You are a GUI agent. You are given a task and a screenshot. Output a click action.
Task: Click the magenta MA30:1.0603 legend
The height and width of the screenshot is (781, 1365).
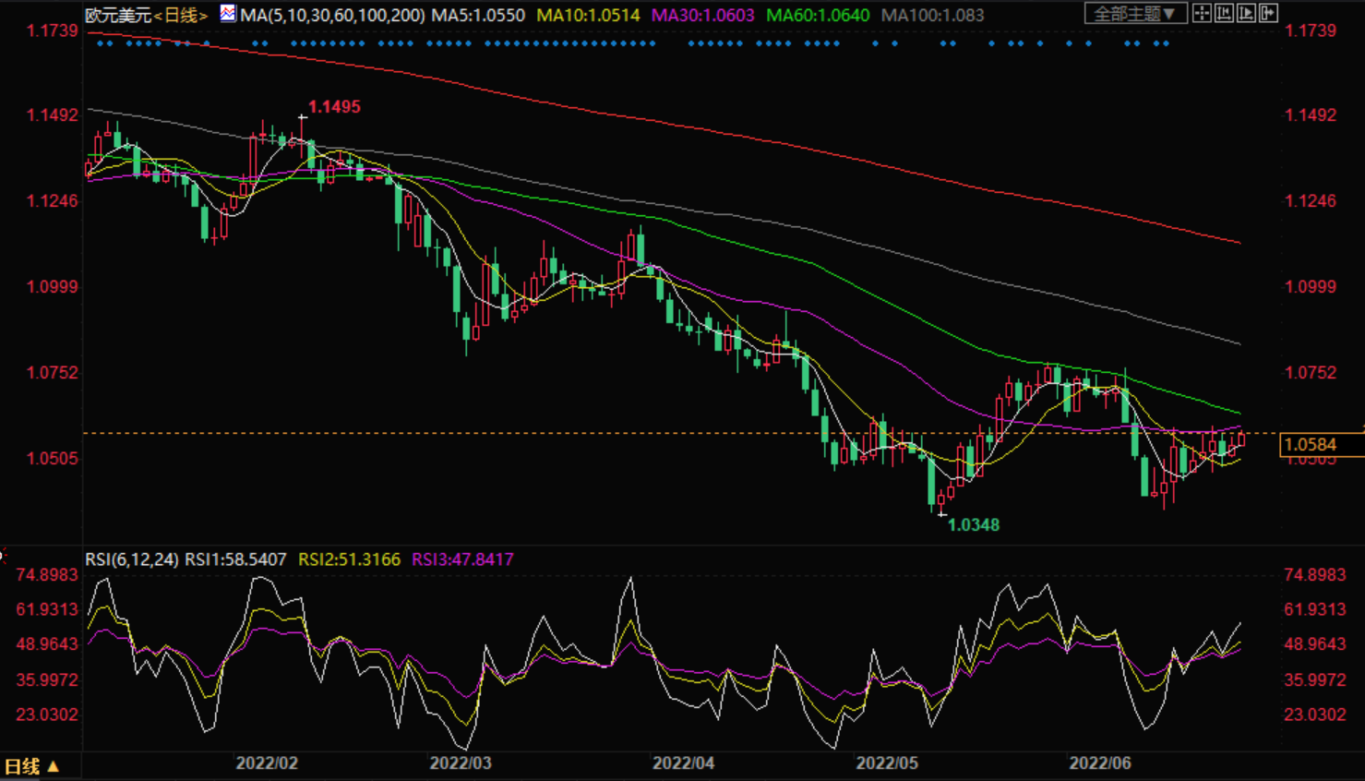[x=702, y=15]
